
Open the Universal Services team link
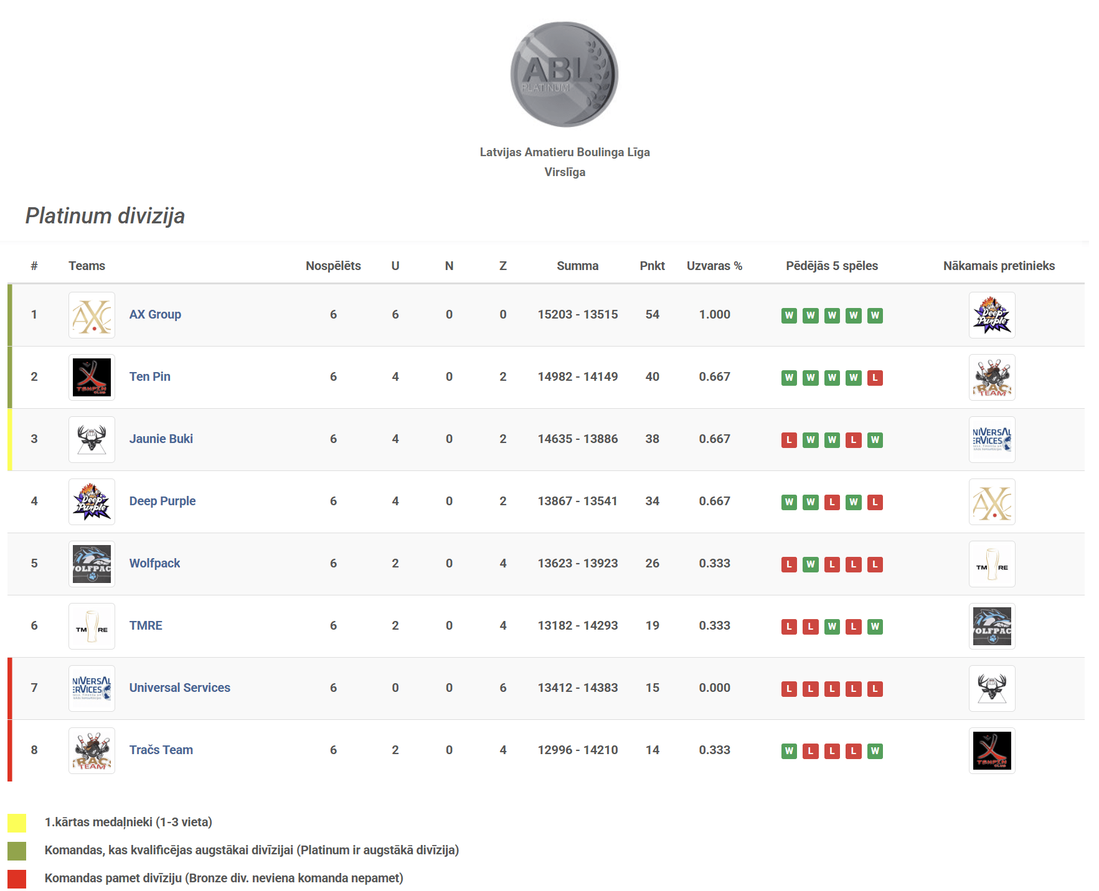pyautogui.click(x=180, y=688)
